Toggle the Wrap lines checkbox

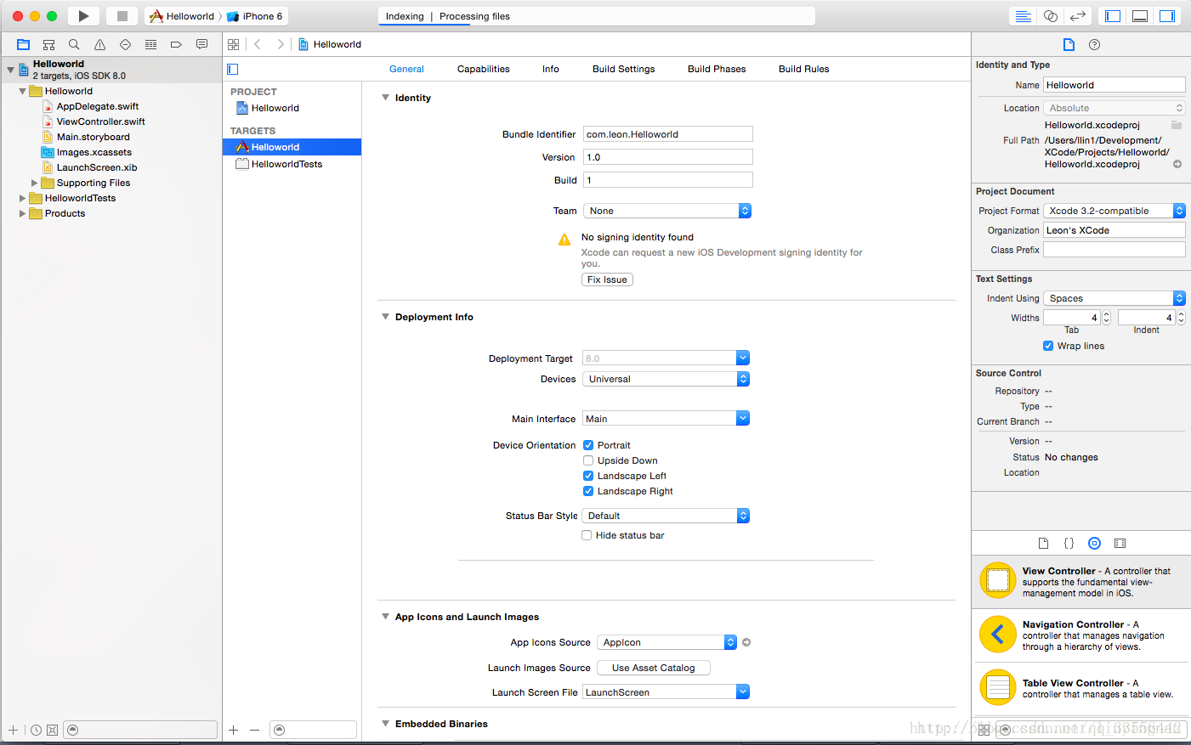[1048, 346]
